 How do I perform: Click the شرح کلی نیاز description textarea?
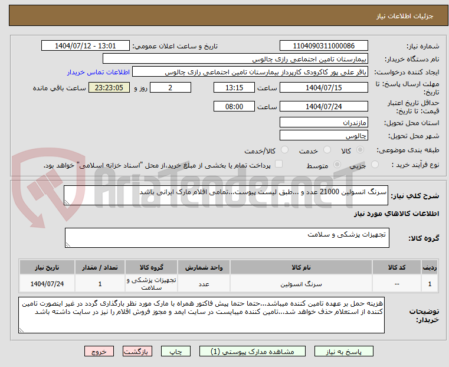[x=226, y=195]
